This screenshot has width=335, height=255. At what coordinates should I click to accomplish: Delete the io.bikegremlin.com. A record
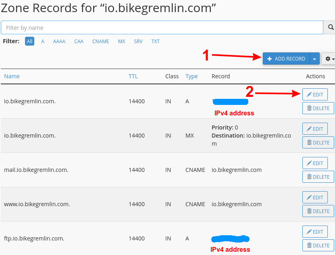(318, 108)
